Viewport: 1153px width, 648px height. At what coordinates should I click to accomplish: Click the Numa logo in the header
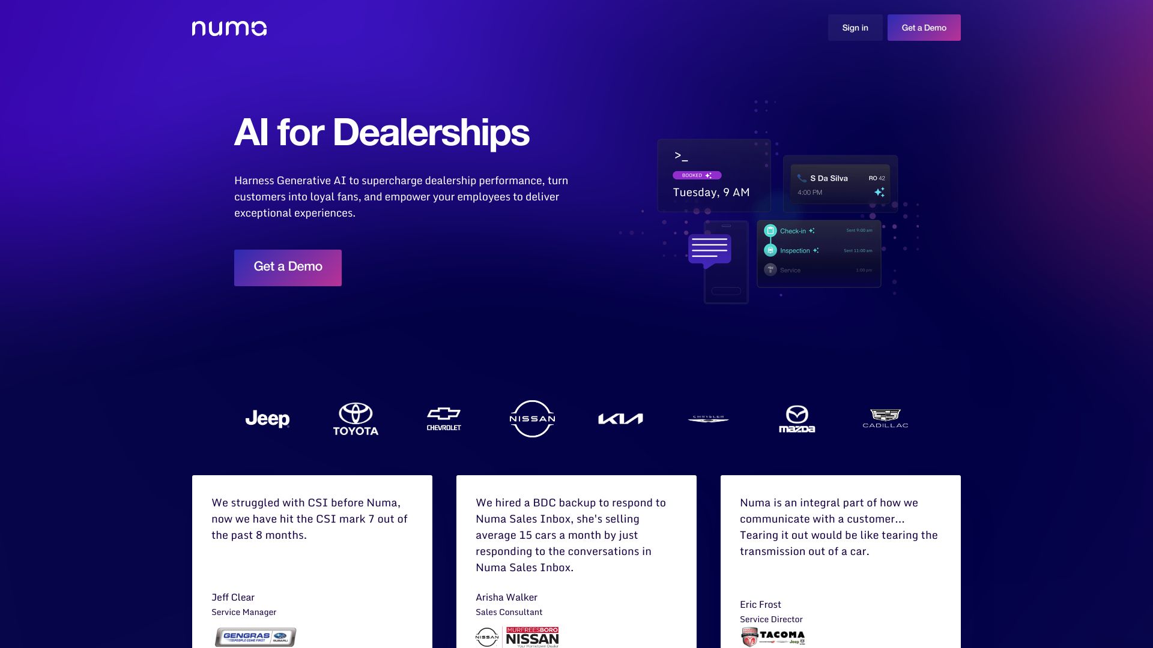229,27
